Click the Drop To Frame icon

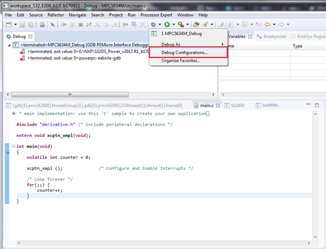click(x=134, y=24)
